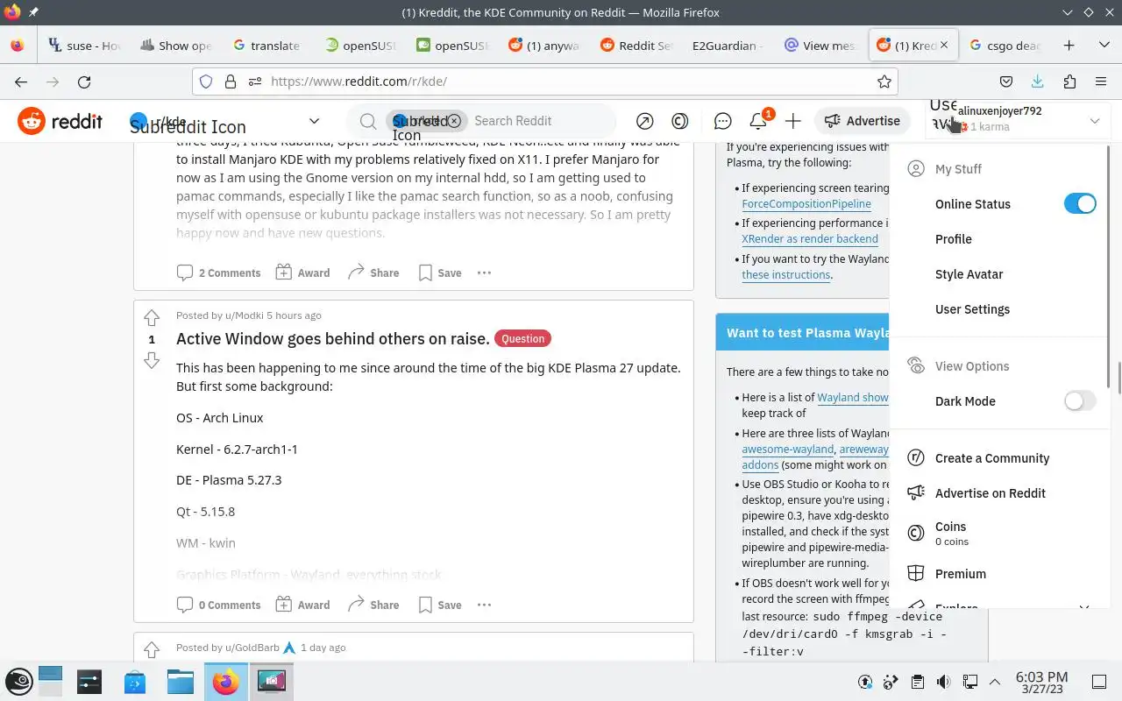Switch to Reddit Settings tab

tap(637, 46)
